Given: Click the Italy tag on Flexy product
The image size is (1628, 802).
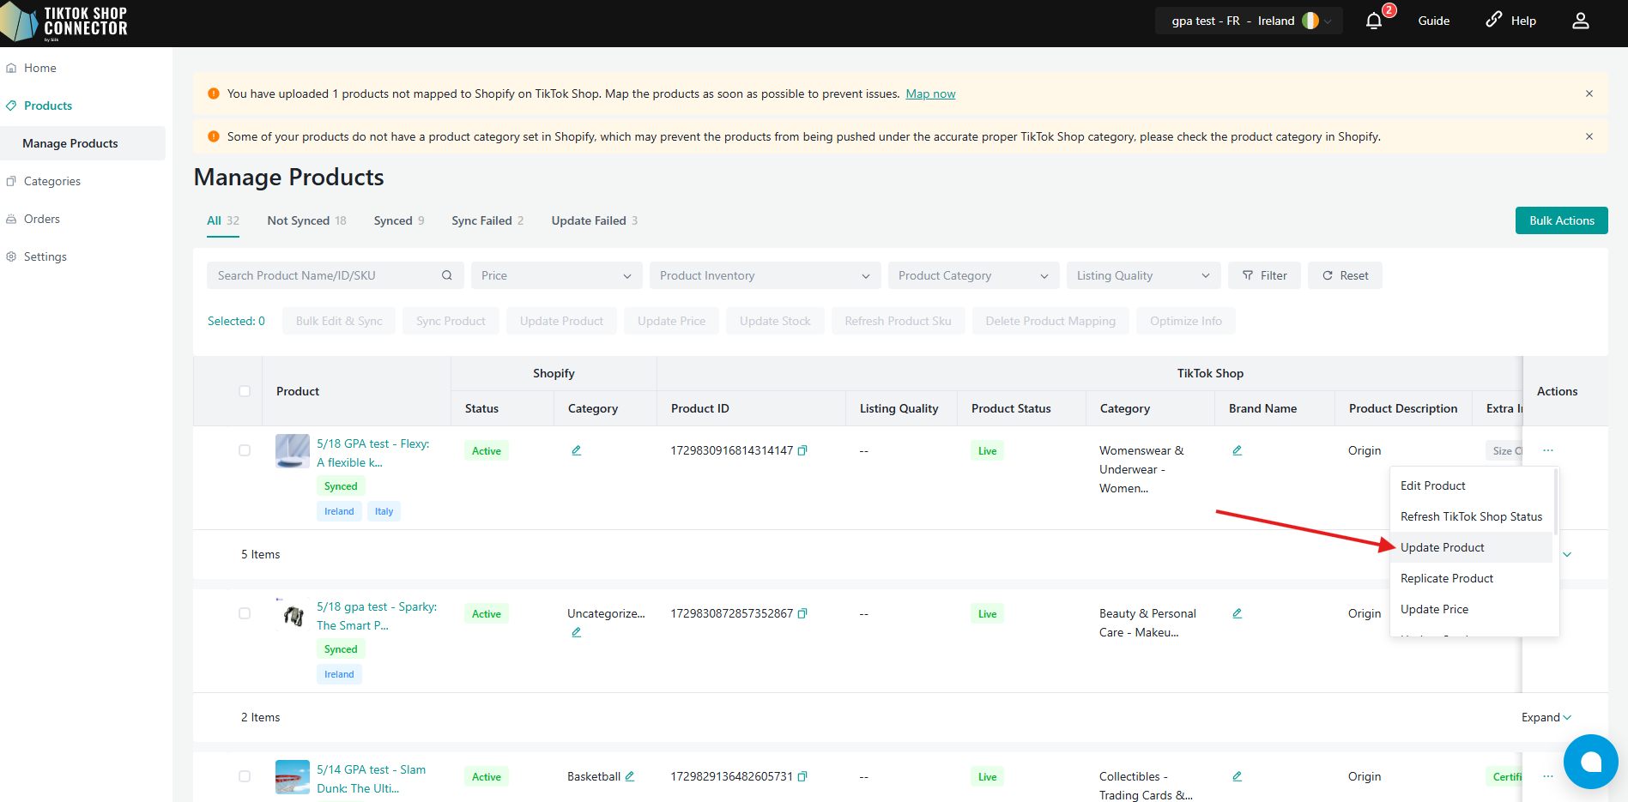Looking at the screenshot, I should (384, 511).
